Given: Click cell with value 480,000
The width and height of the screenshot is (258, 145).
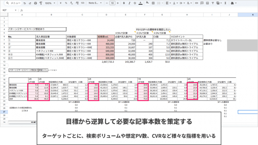Looking at the screenshot, I should pos(106,44).
